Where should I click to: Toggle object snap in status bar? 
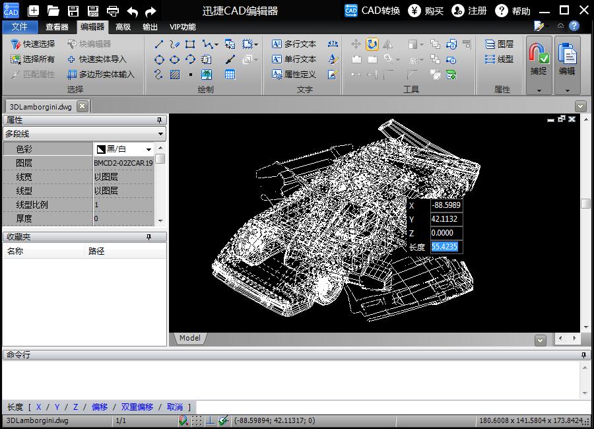click(183, 420)
